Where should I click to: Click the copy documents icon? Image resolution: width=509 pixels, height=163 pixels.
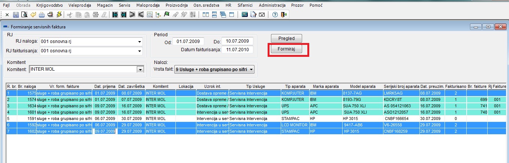click(x=78, y=15)
